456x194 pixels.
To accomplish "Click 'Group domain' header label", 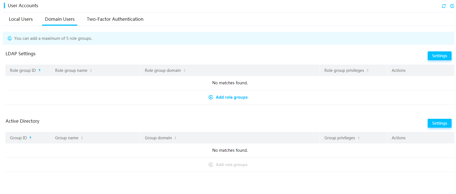I will 158,138.
